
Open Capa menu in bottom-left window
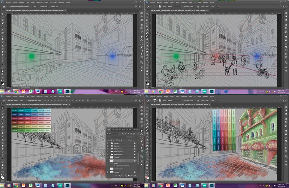(x=27, y=97)
